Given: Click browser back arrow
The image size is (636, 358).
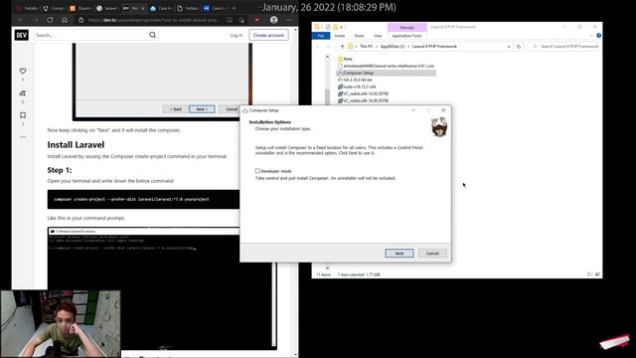Looking at the screenshot, I should (x=21, y=20).
